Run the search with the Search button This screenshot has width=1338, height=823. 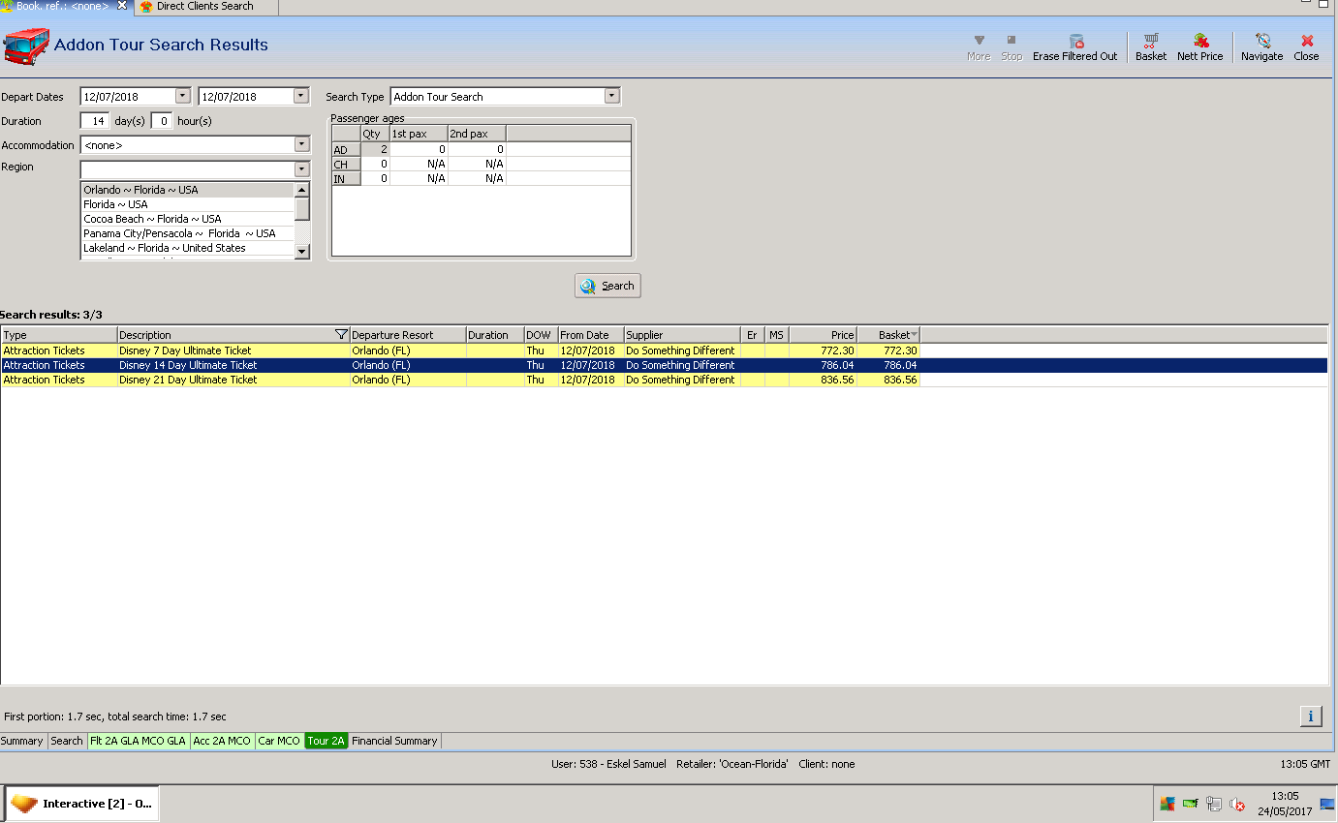click(607, 286)
